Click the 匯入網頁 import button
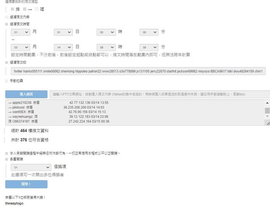 tap(26, 94)
